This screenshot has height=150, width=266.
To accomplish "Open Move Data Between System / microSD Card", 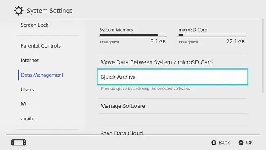I will 173,62.
